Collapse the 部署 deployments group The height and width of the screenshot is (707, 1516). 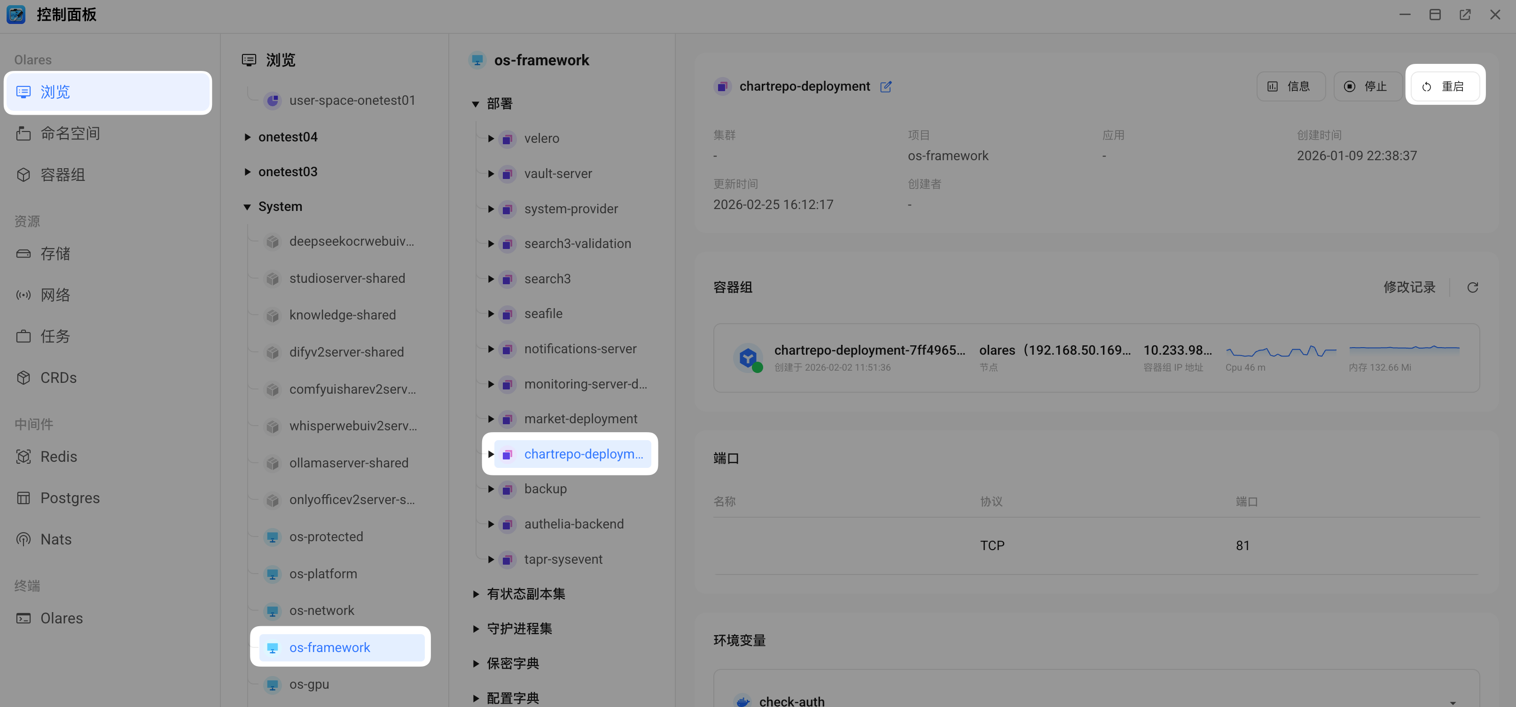tap(476, 104)
